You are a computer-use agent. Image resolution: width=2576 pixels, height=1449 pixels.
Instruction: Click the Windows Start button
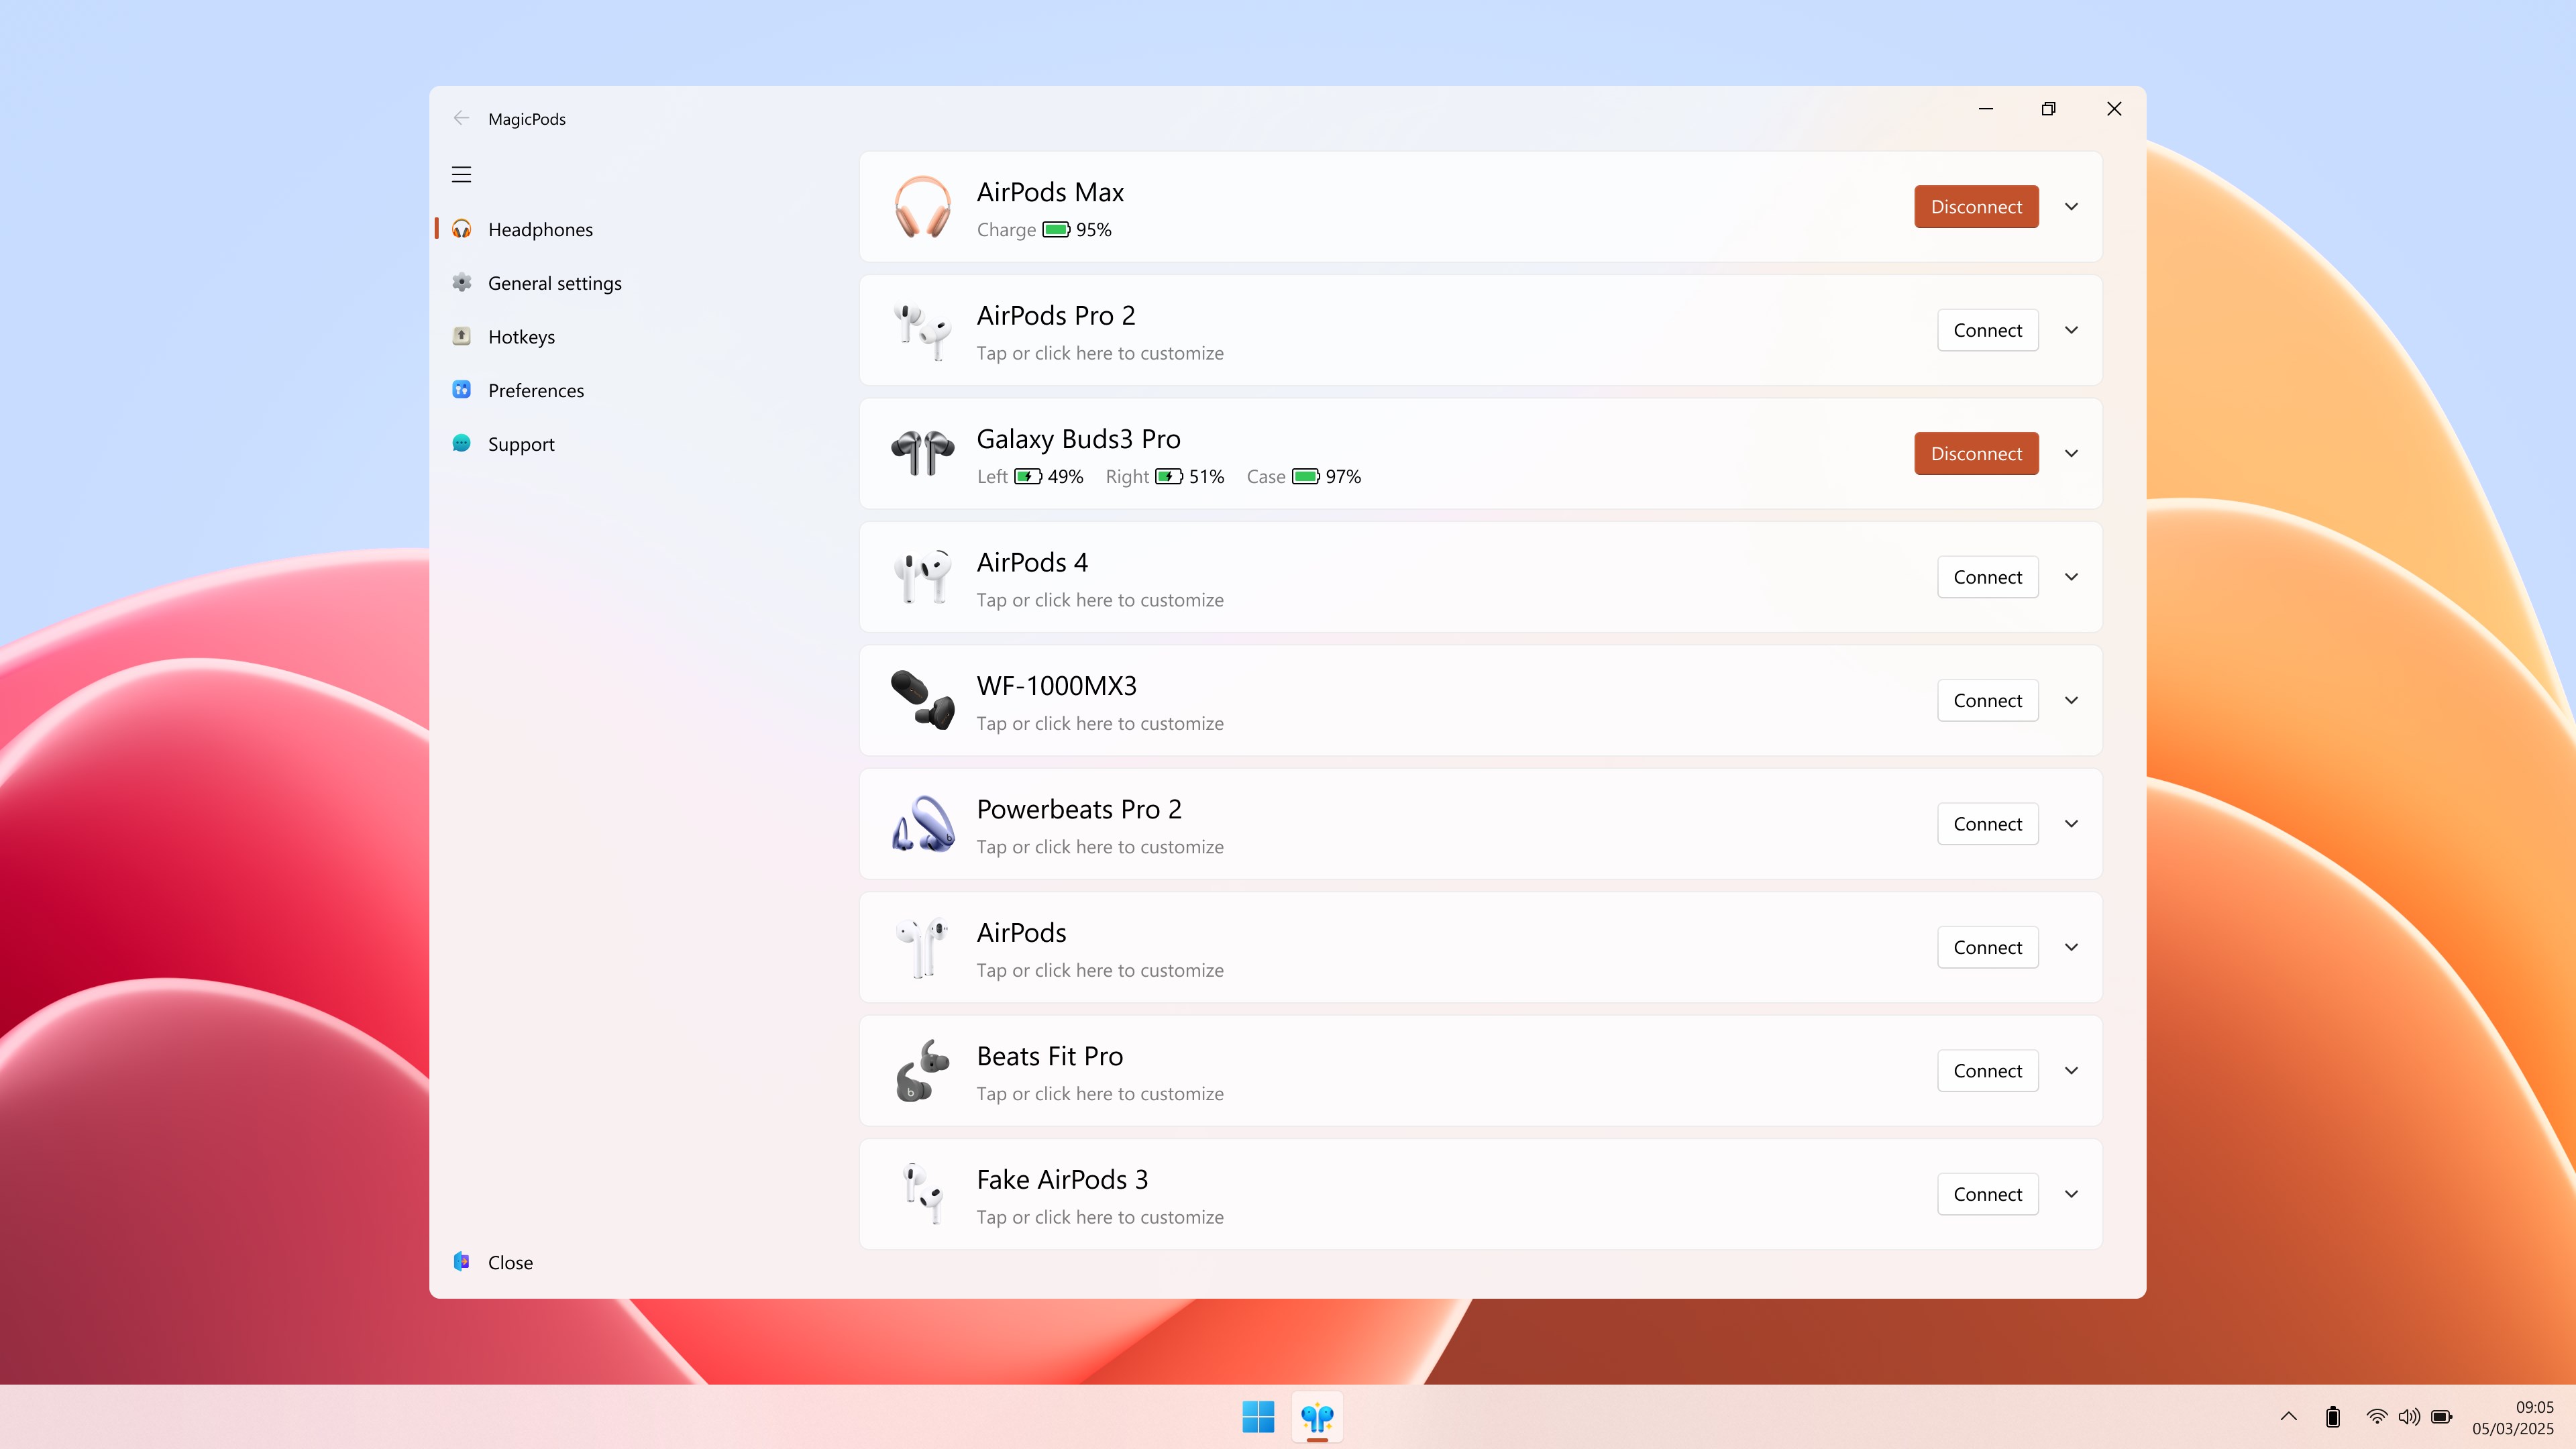tap(1258, 1417)
